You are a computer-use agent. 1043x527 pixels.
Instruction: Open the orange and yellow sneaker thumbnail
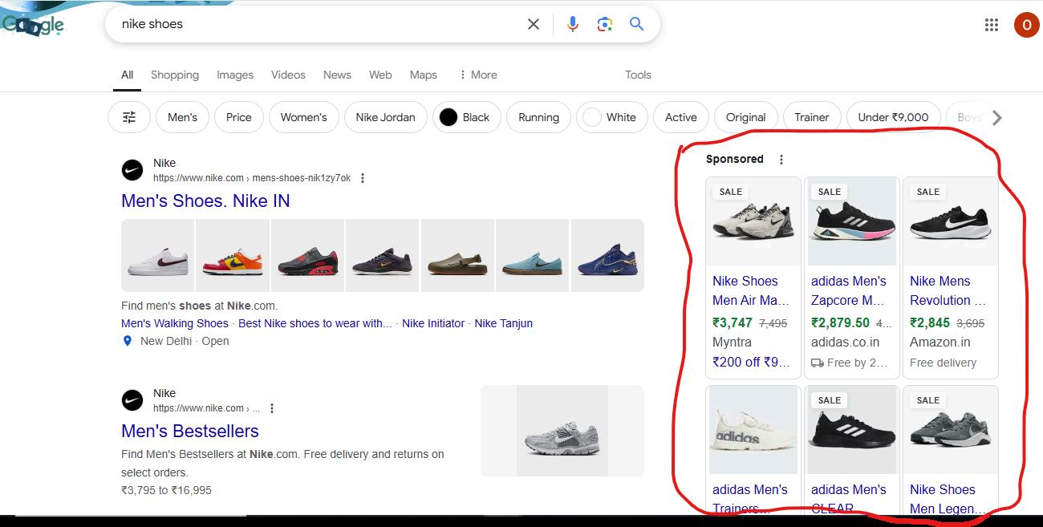click(233, 255)
